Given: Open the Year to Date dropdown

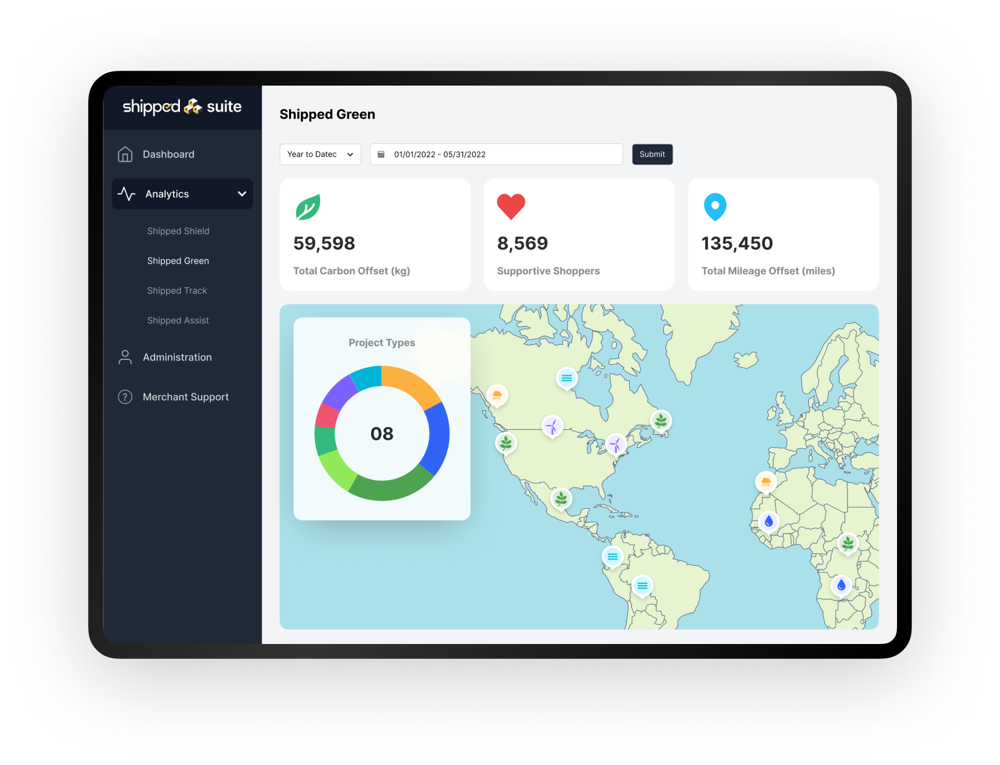Looking at the screenshot, I should (320, 154).
